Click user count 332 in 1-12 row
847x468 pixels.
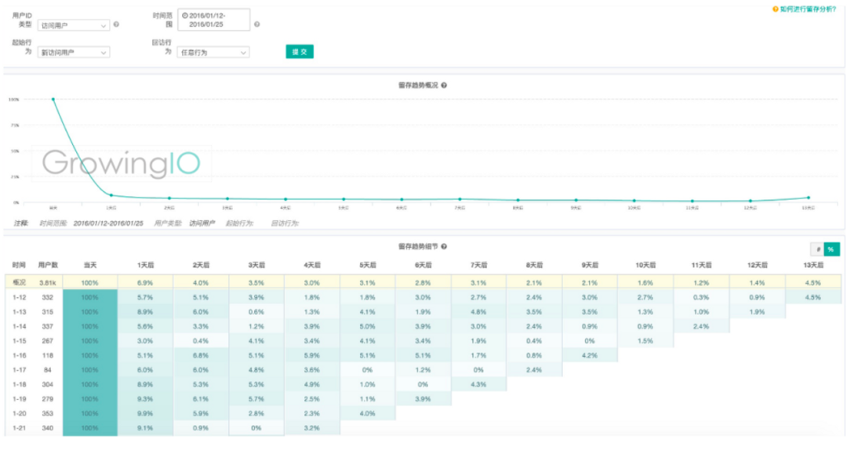tap(48, 297)
